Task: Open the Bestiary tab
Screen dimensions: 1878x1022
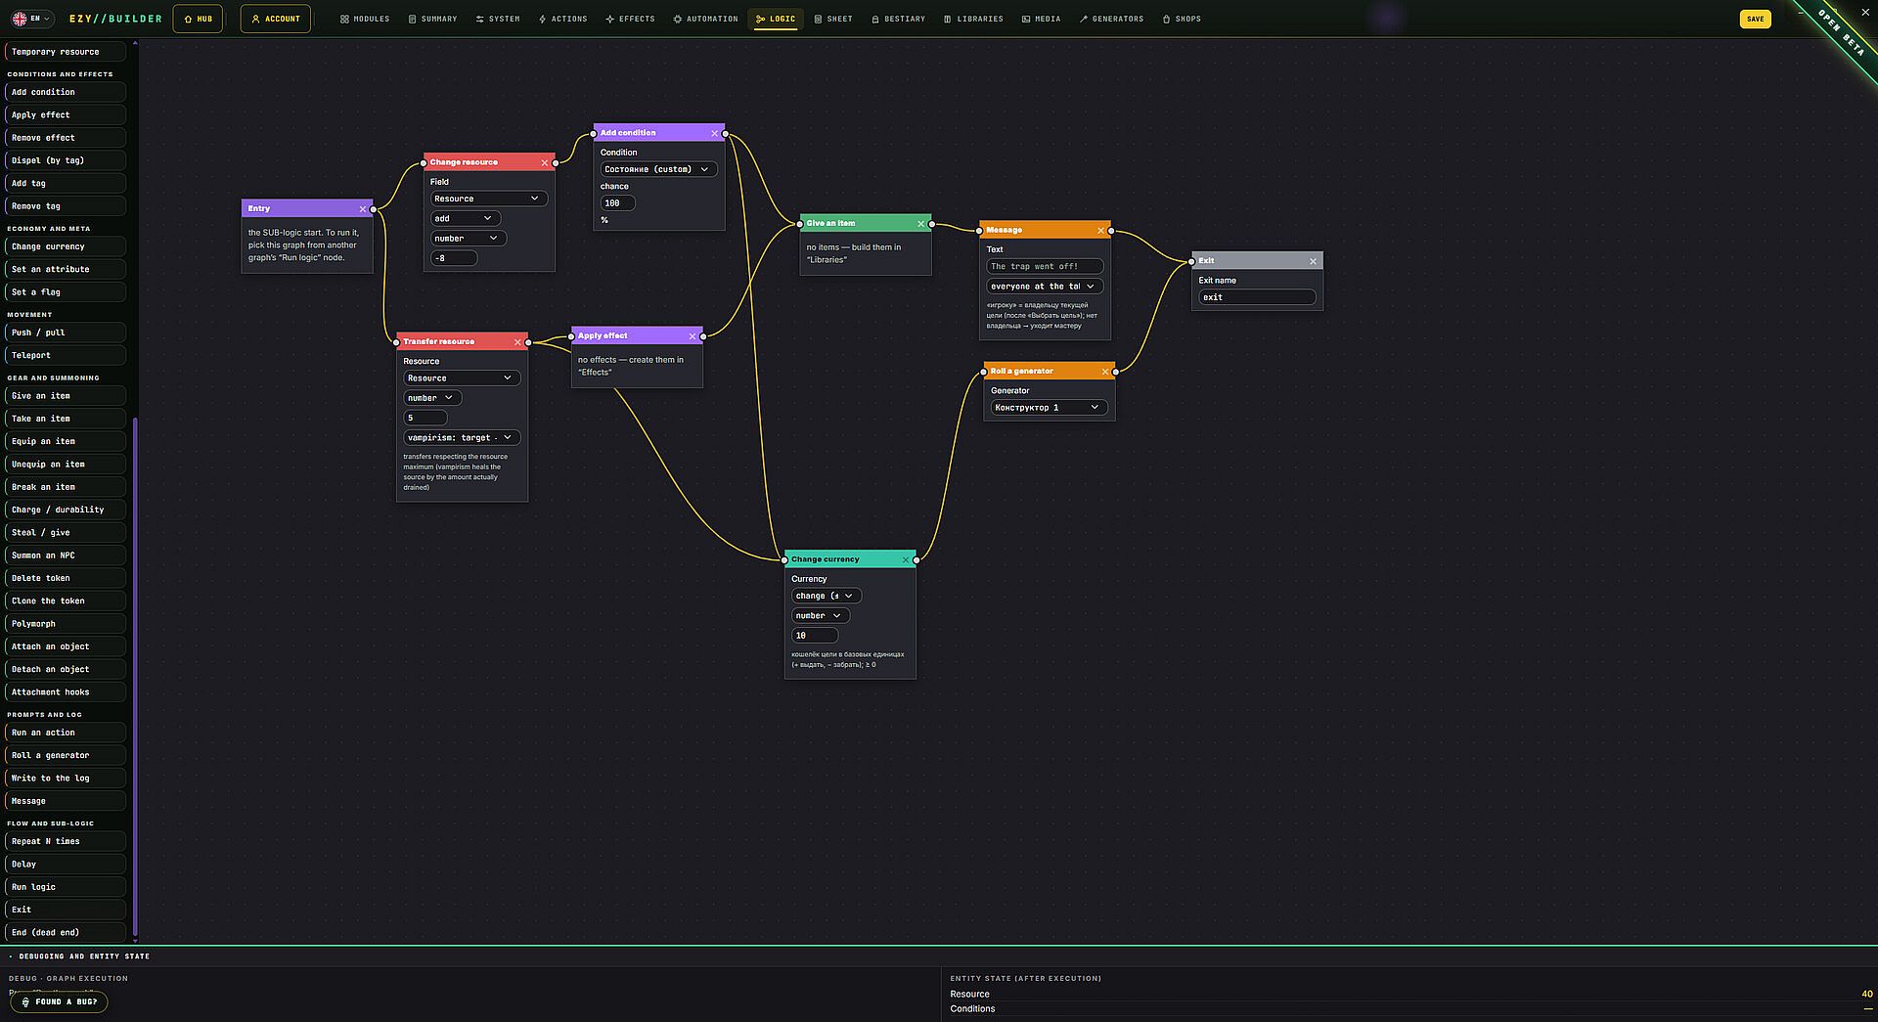Action: (x=898, y=19)
